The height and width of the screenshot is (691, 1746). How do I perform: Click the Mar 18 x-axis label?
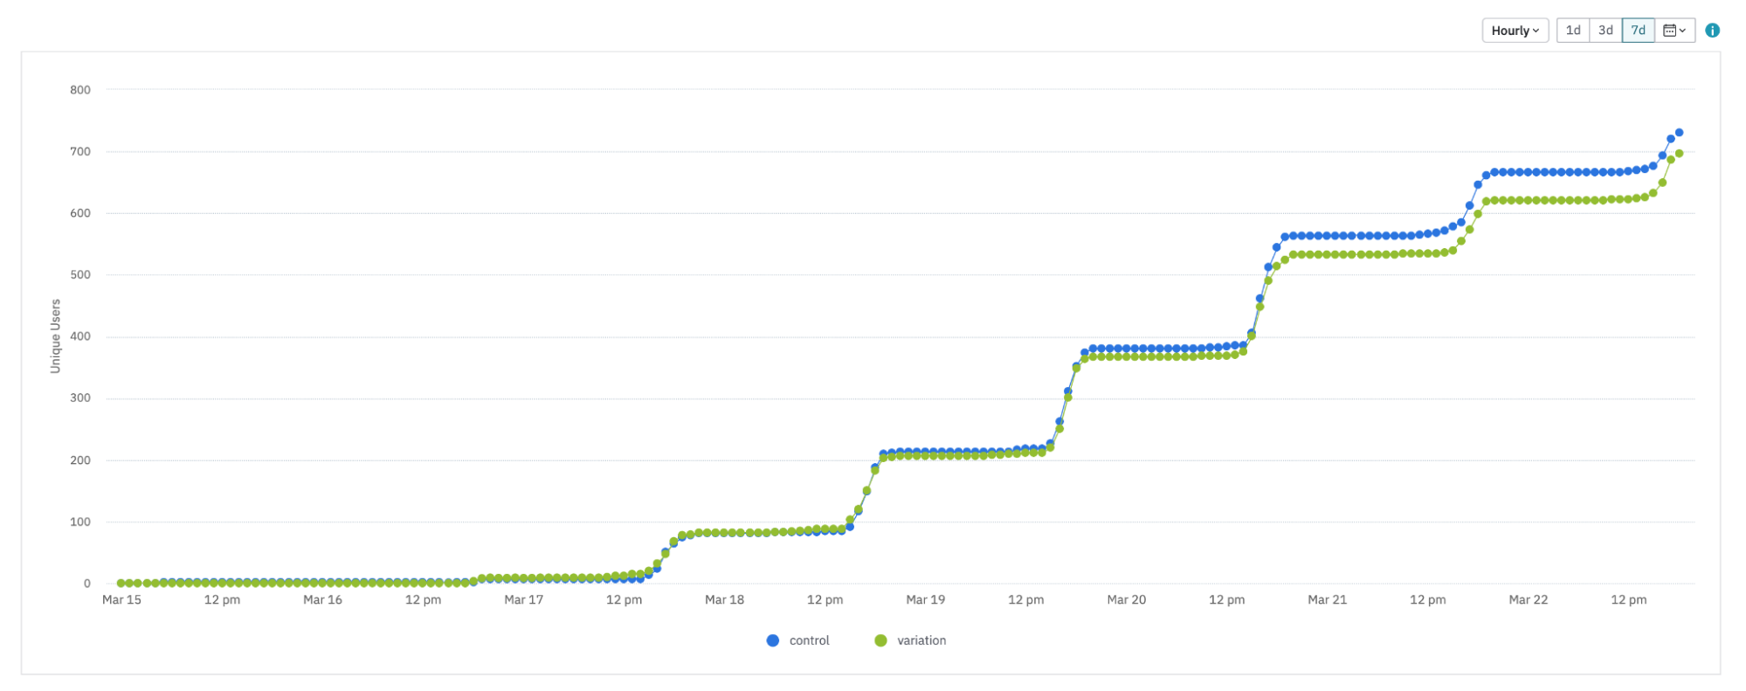click(x=724, y=600)
